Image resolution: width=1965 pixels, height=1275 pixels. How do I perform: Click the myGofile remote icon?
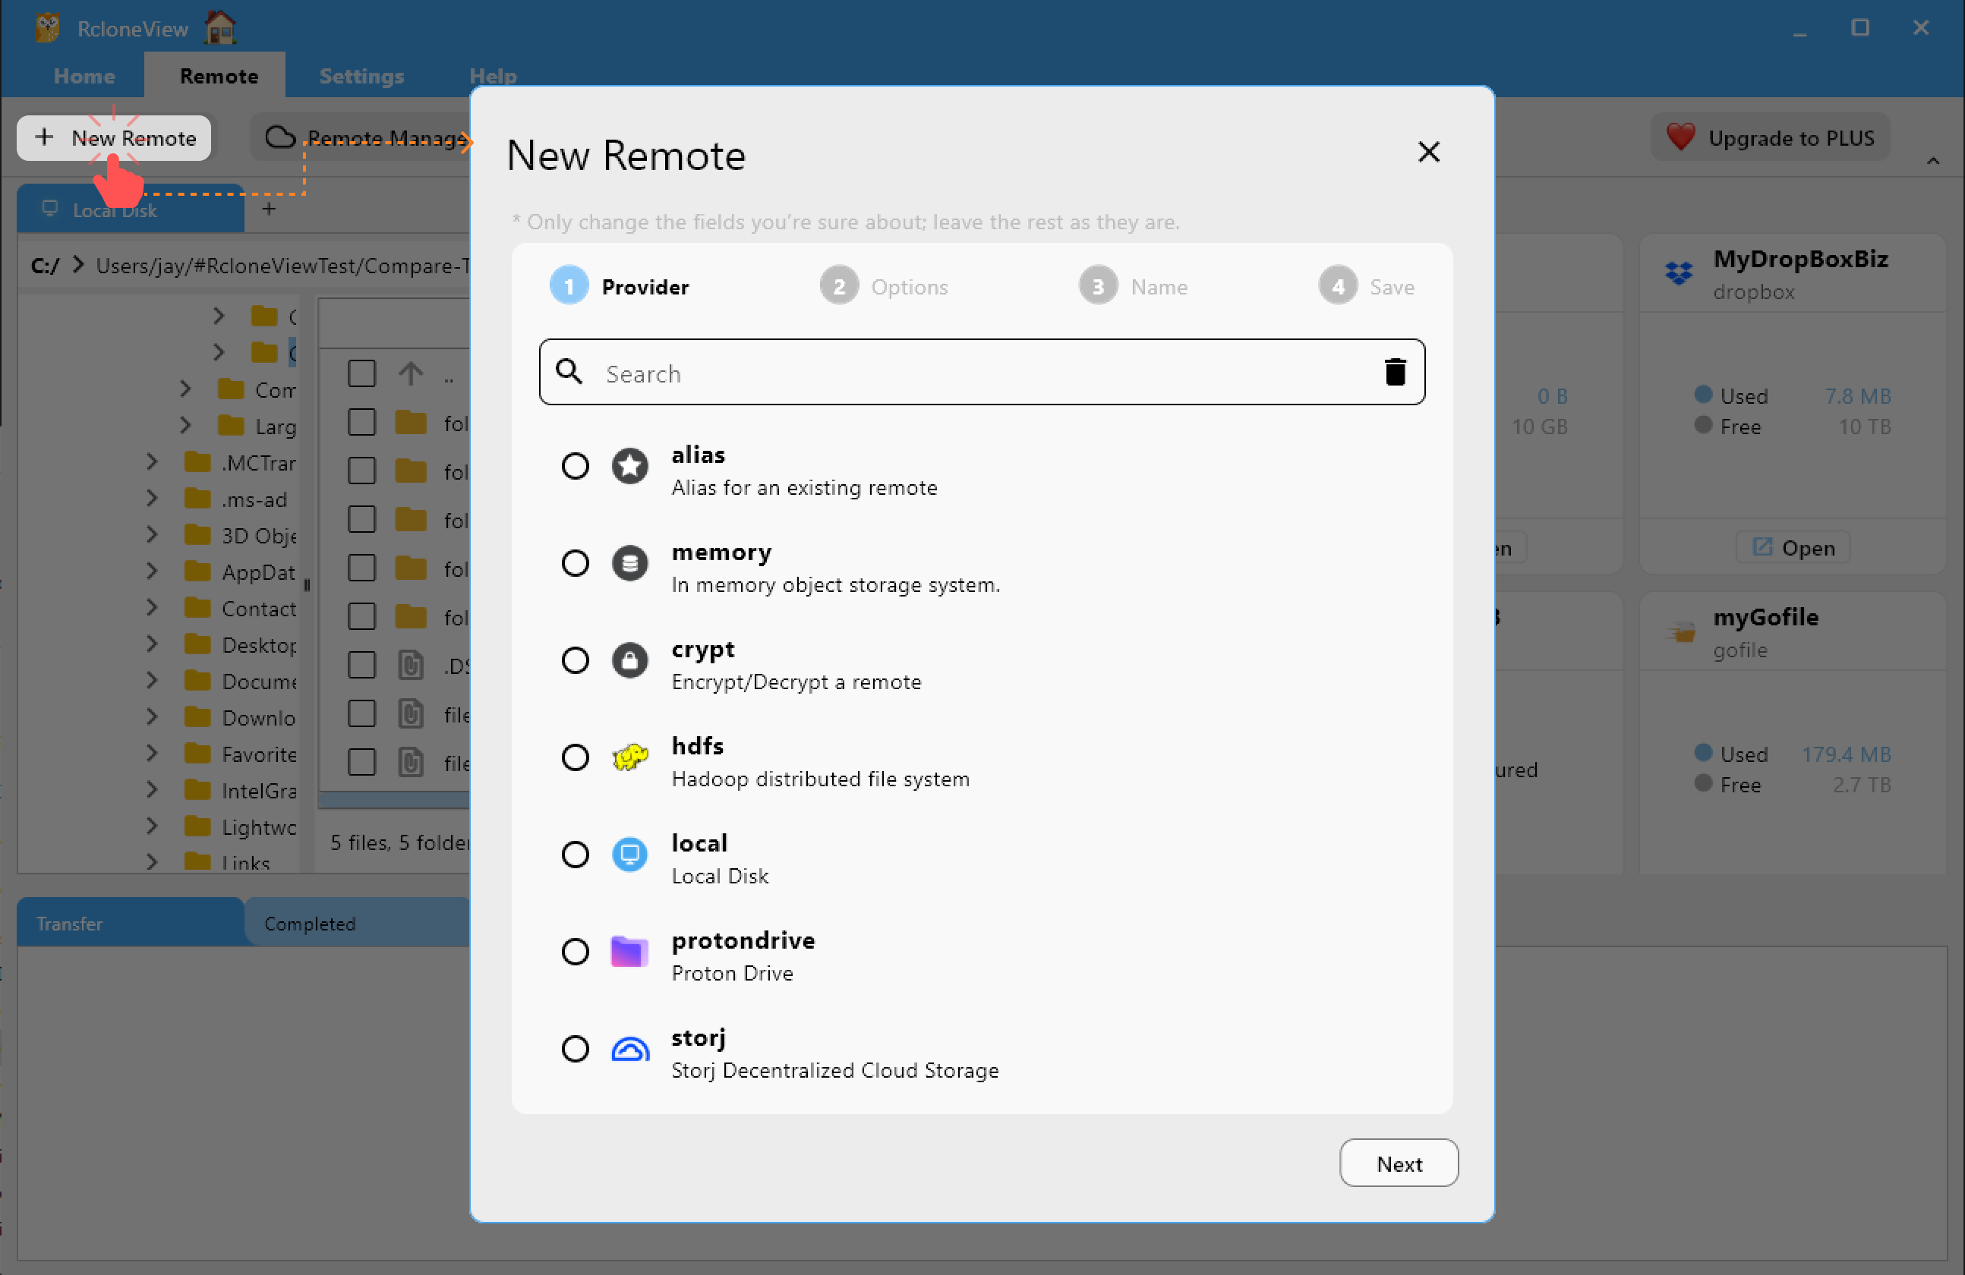pyautogui.click(x=1680, y=633)
